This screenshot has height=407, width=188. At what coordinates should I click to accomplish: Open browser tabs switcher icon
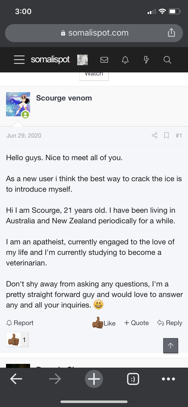133,379
